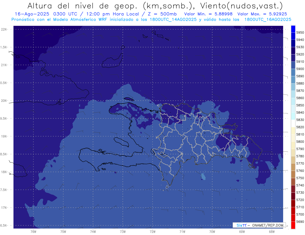Select 'Valor Min. = 5.88998' text
This screenshot has width=305, height=235.
click(x=208, y=14)
